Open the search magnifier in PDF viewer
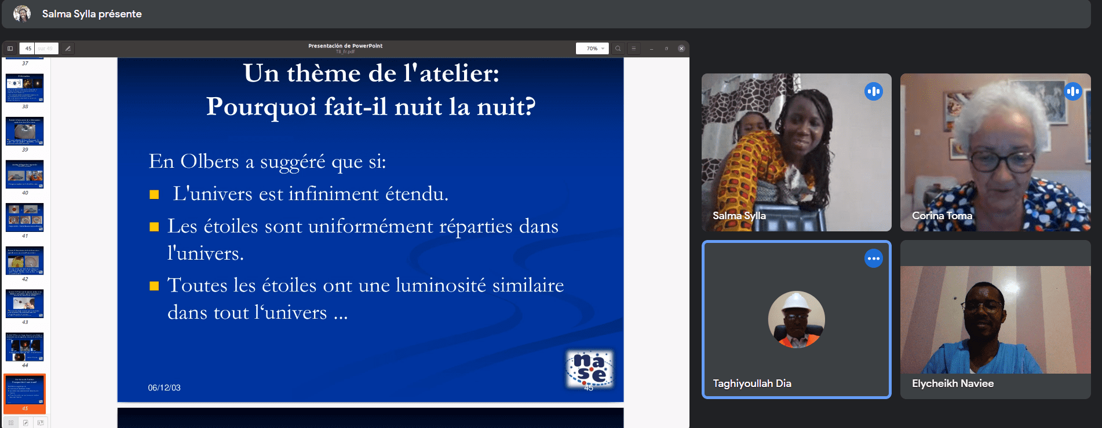This screenshot has height=428, width=1102. (618, 49)
